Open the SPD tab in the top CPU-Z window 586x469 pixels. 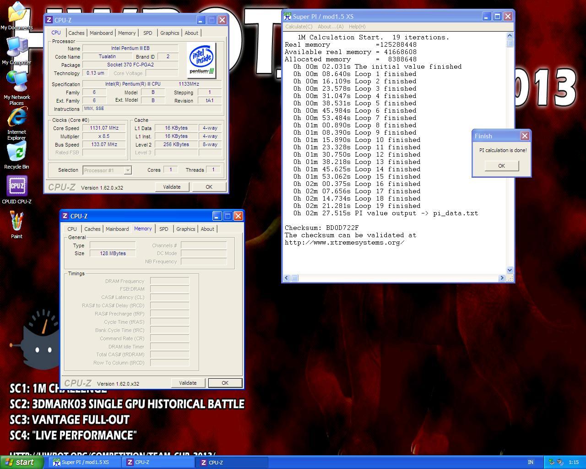pos(147,33)
